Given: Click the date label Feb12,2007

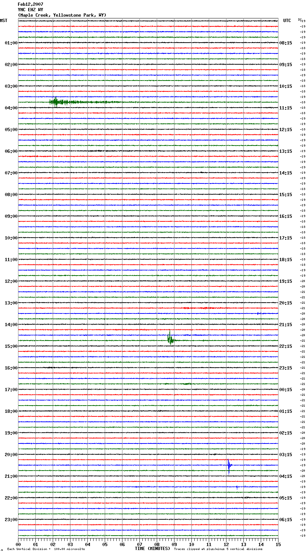Looking at the screenshot, I should coord(30,4).
